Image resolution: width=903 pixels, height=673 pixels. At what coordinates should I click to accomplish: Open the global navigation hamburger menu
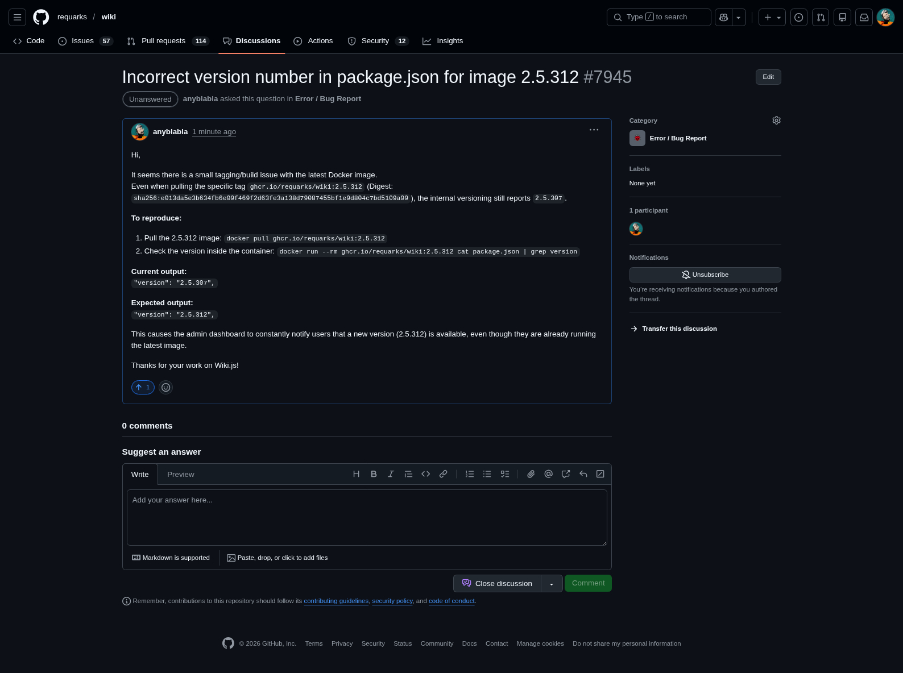[18, 18]
